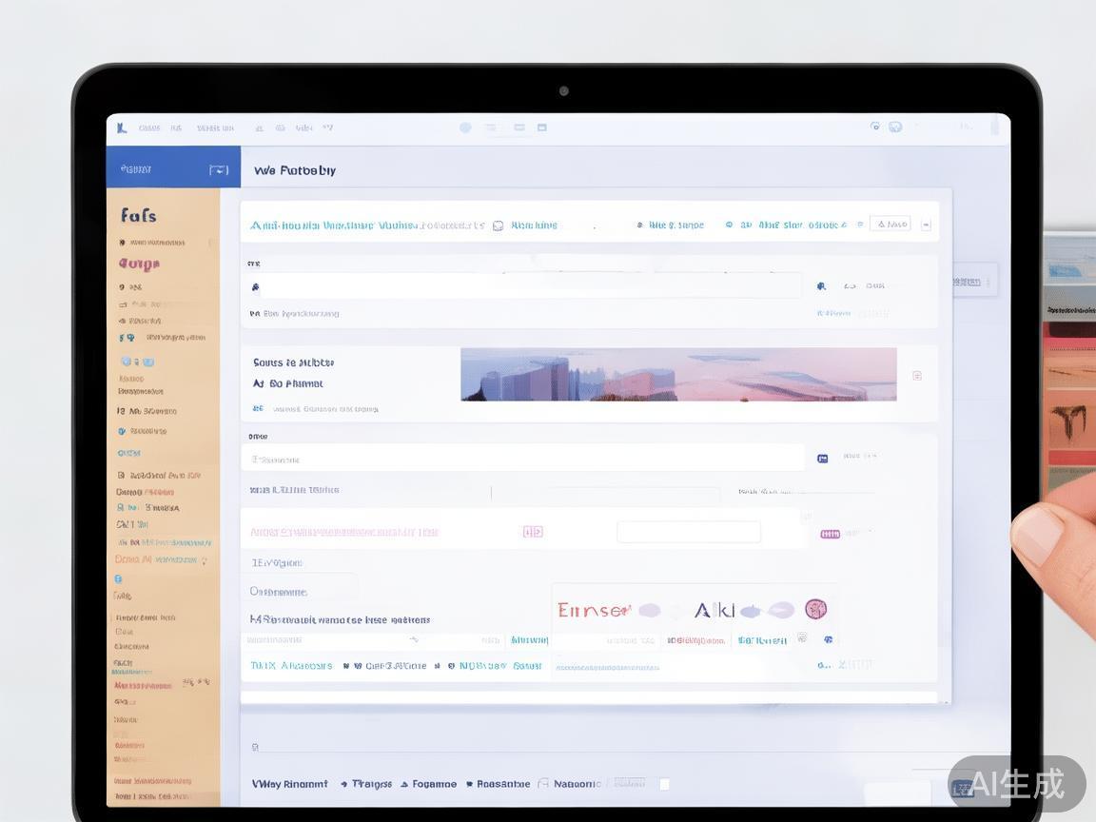Click the landscape banner image
This screenshot has width=1096, height=822.
[x=678, y=374]
